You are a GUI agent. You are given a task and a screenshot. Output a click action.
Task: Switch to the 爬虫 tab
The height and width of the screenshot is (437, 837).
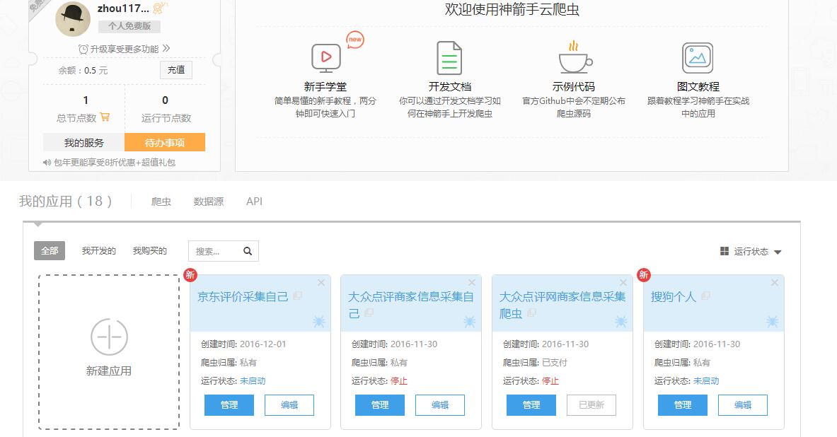pyautogui.click(x=161, y=201)
